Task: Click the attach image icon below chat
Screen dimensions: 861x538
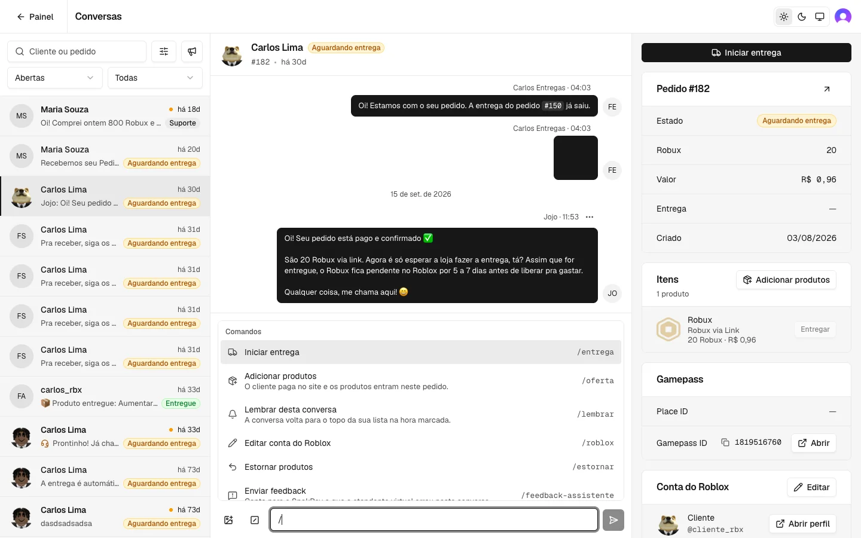Action: click(228, 520)
